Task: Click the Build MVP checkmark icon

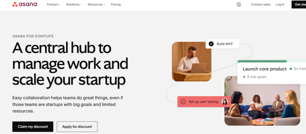Action: (x=211, y=44)
